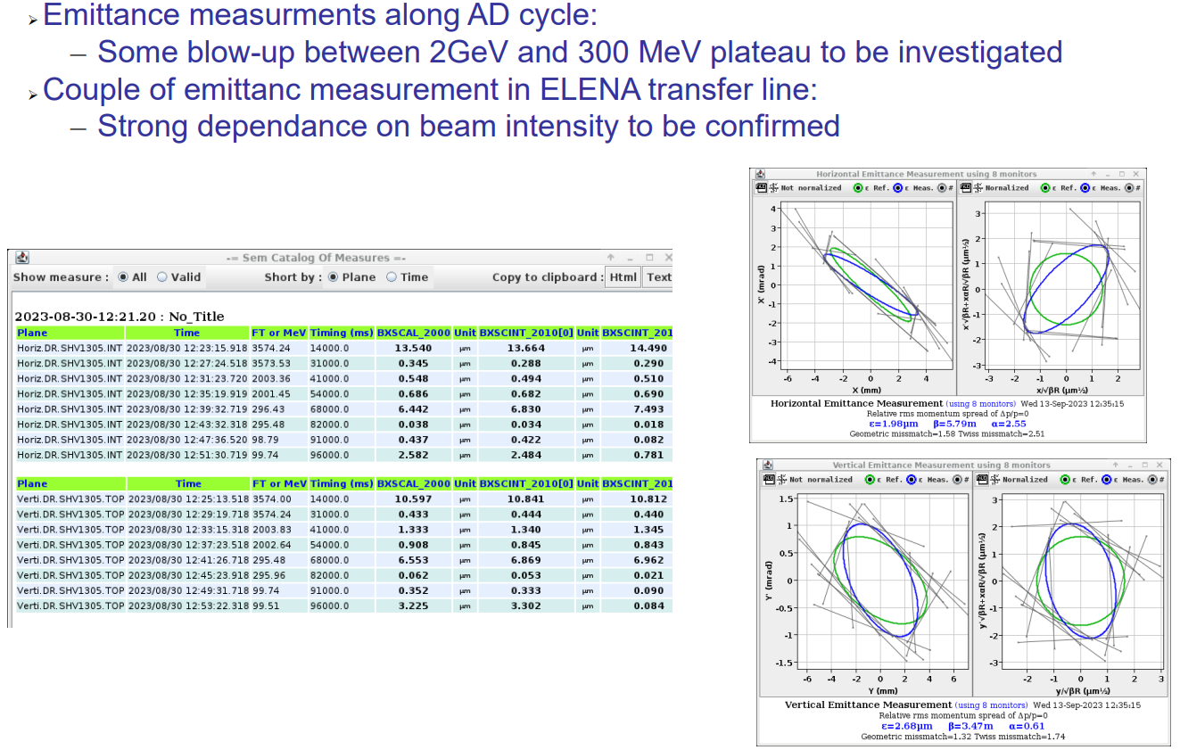Click framed plot icon in Horizontal 'Normalized' toolbar
This screenshot has height=750, width=1180.
tap(966, 188)
